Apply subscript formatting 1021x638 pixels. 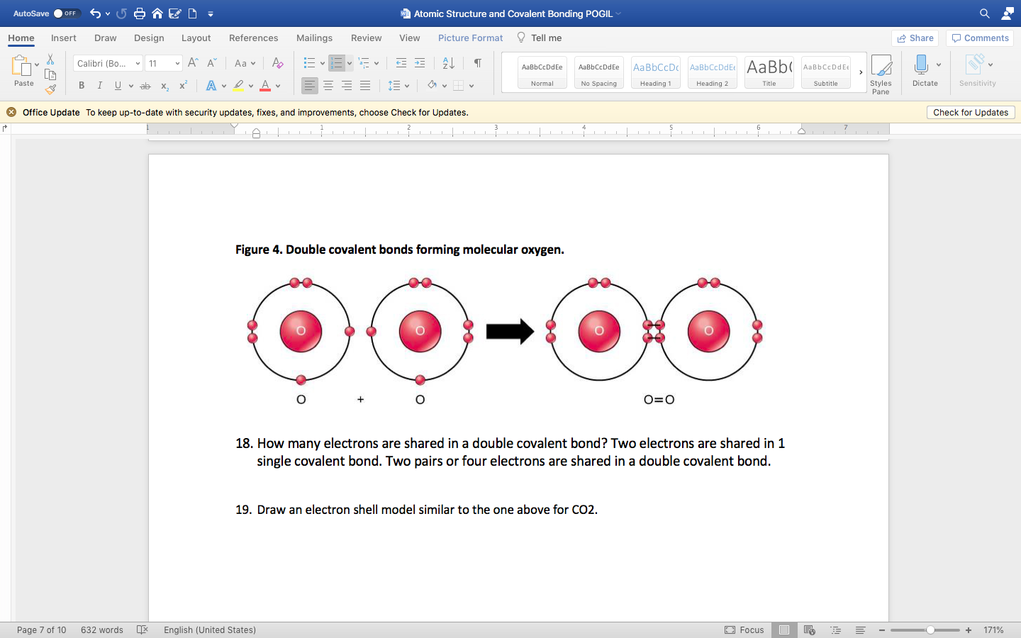(x=164, y=86)
